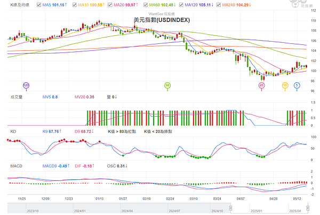Click the K值 < 20為綠點 legend text
The image size is (320, 215).
pos(158,132)
